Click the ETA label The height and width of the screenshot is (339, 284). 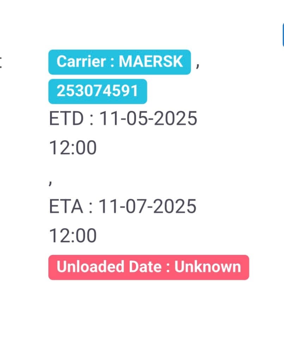[x=66, y=206]
